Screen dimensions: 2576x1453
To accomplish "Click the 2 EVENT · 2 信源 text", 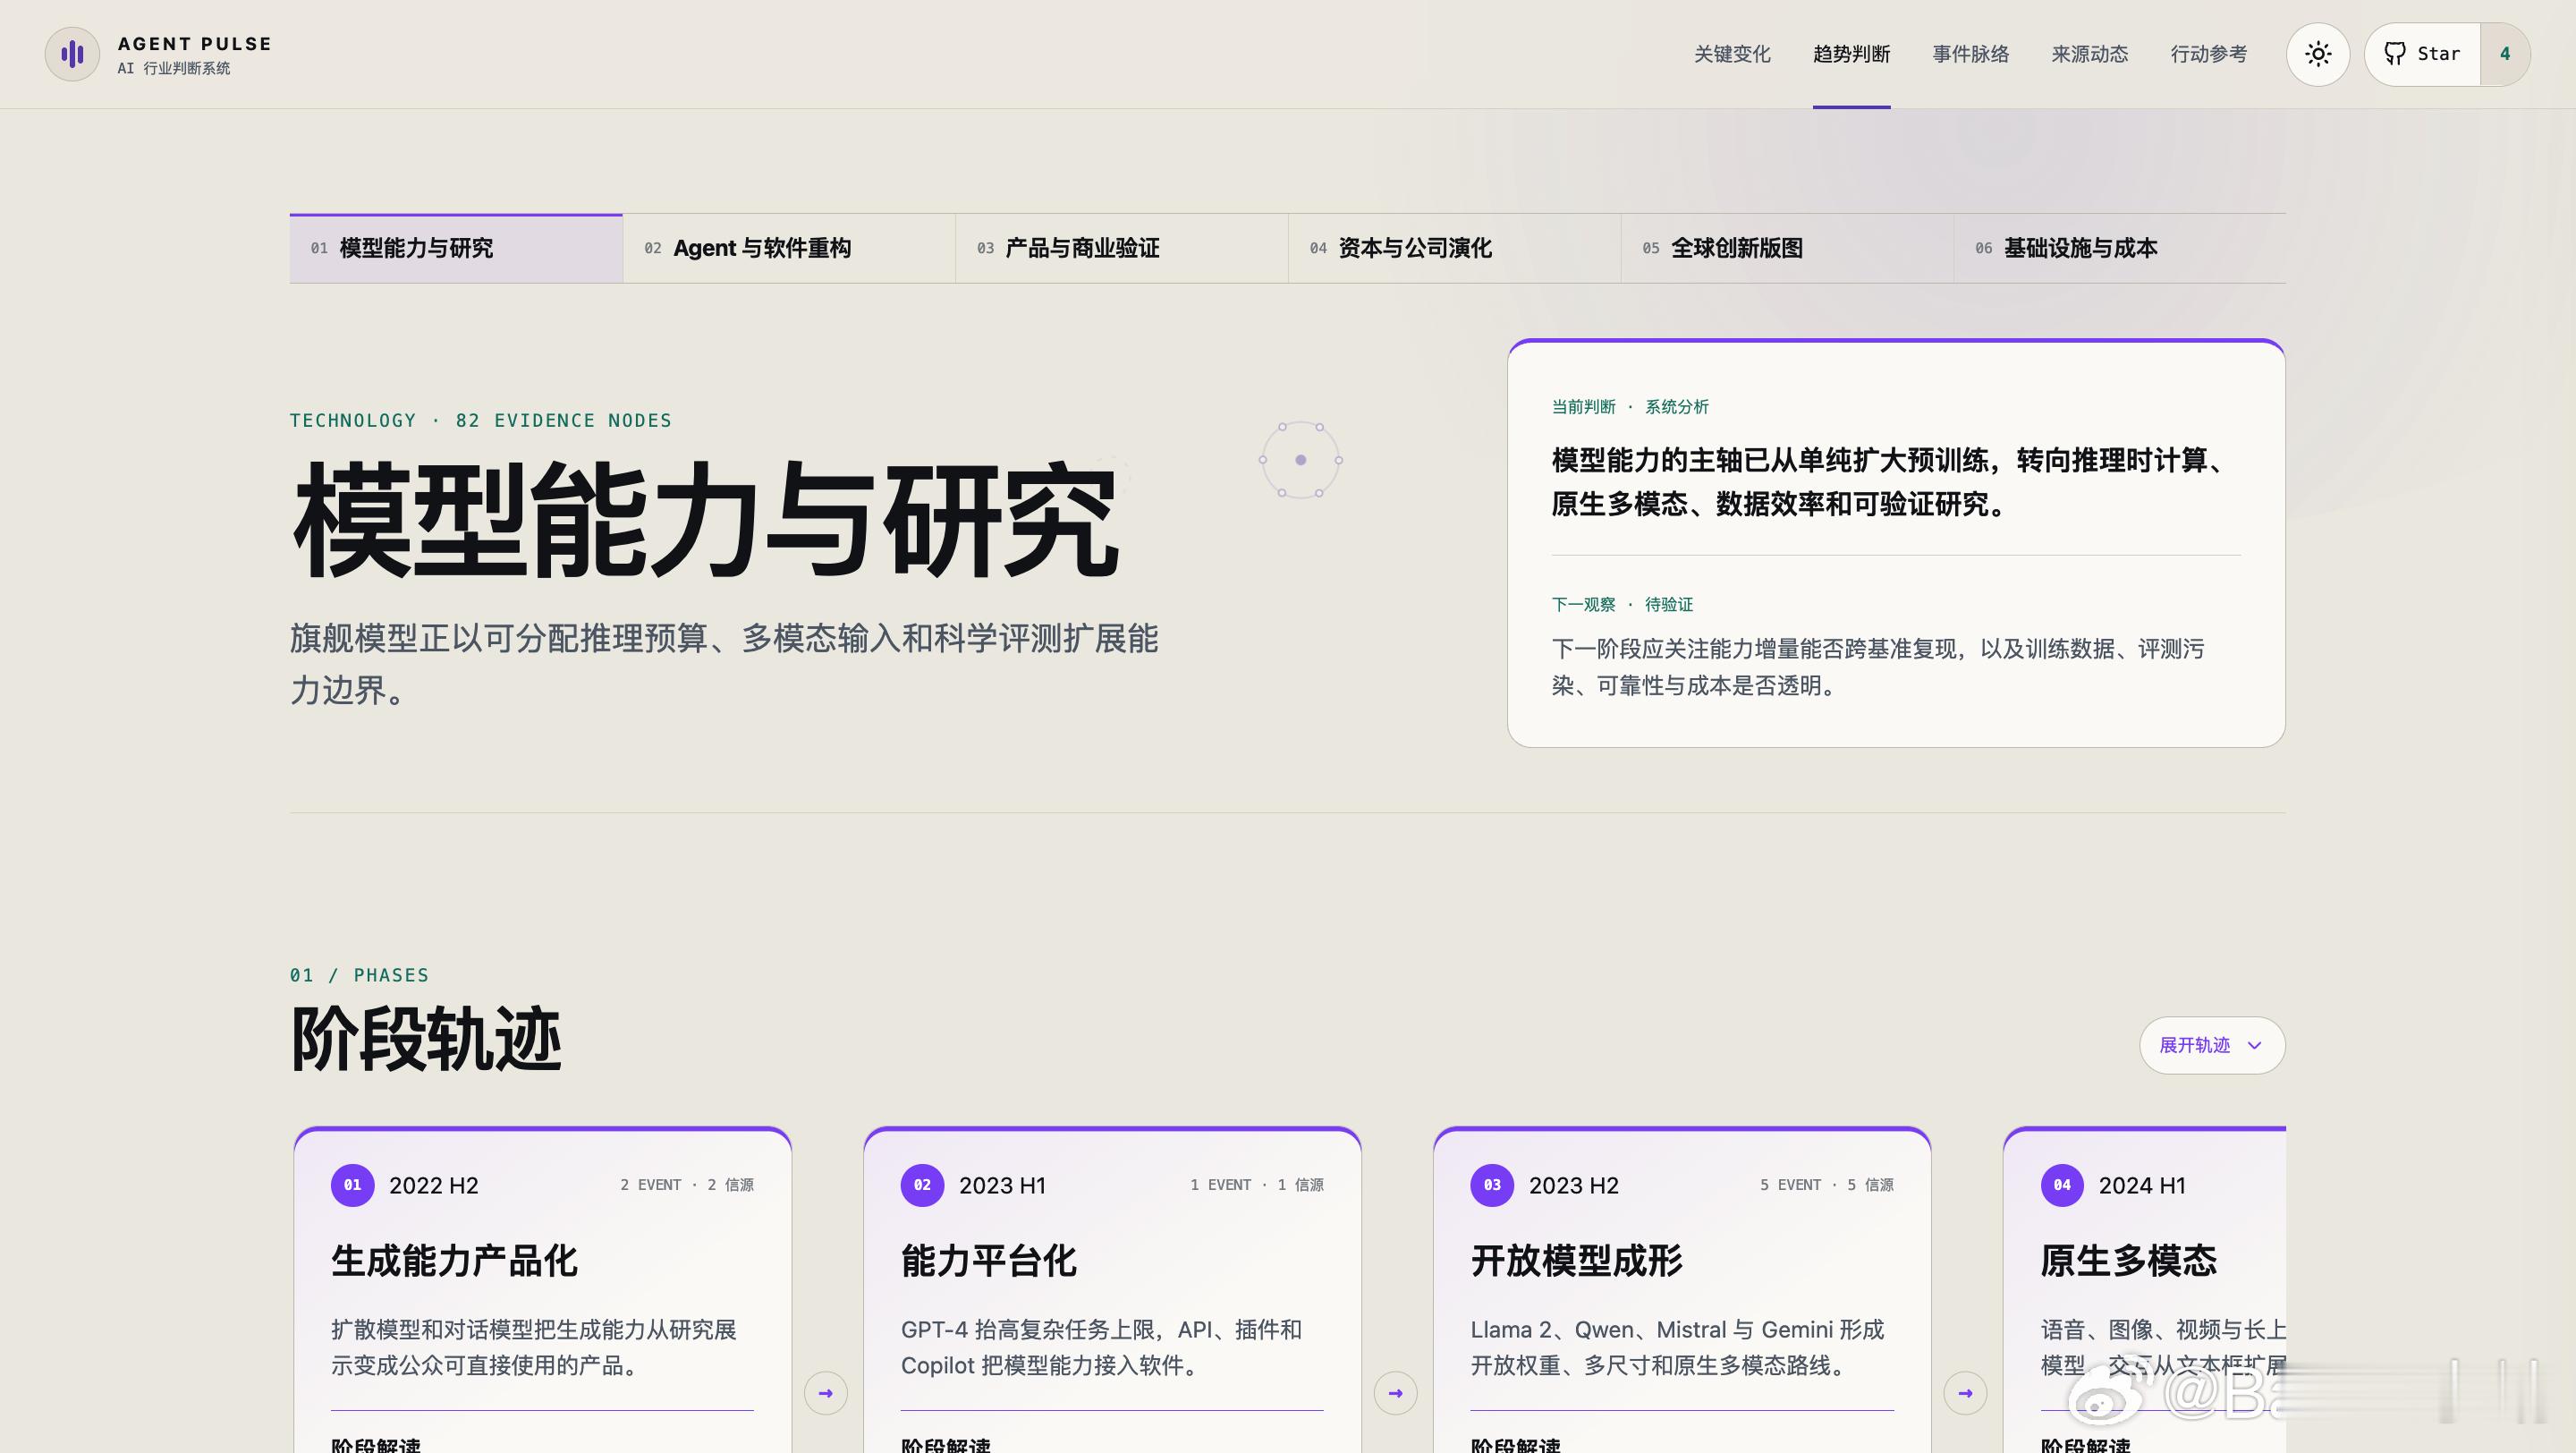I will click(687, 1185).
